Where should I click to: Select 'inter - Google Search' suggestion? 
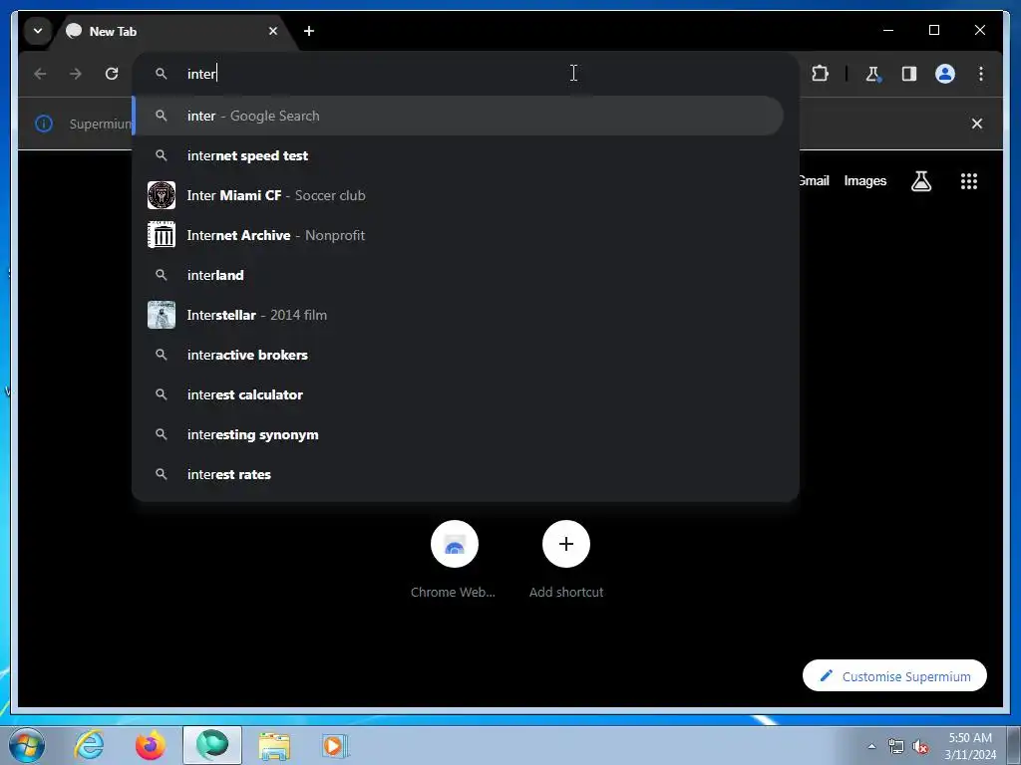point(459,116)
